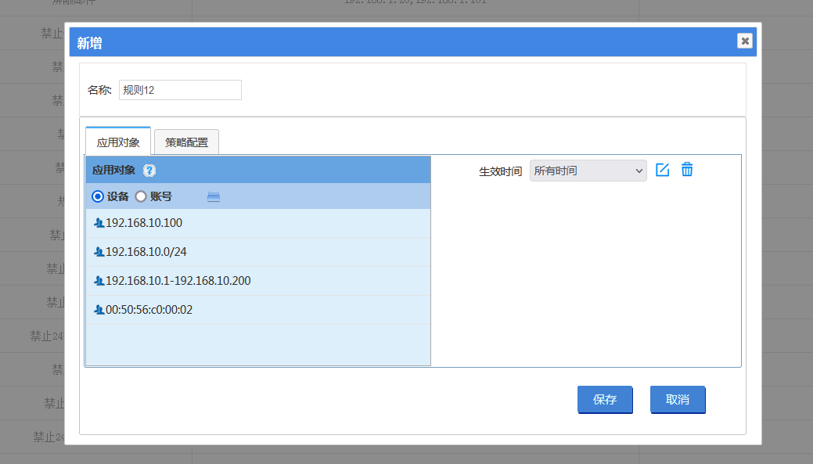Click the 名称 input field containing 规则12
The width and height of the screenshot is (813, 464).
[x=180, y=90]
